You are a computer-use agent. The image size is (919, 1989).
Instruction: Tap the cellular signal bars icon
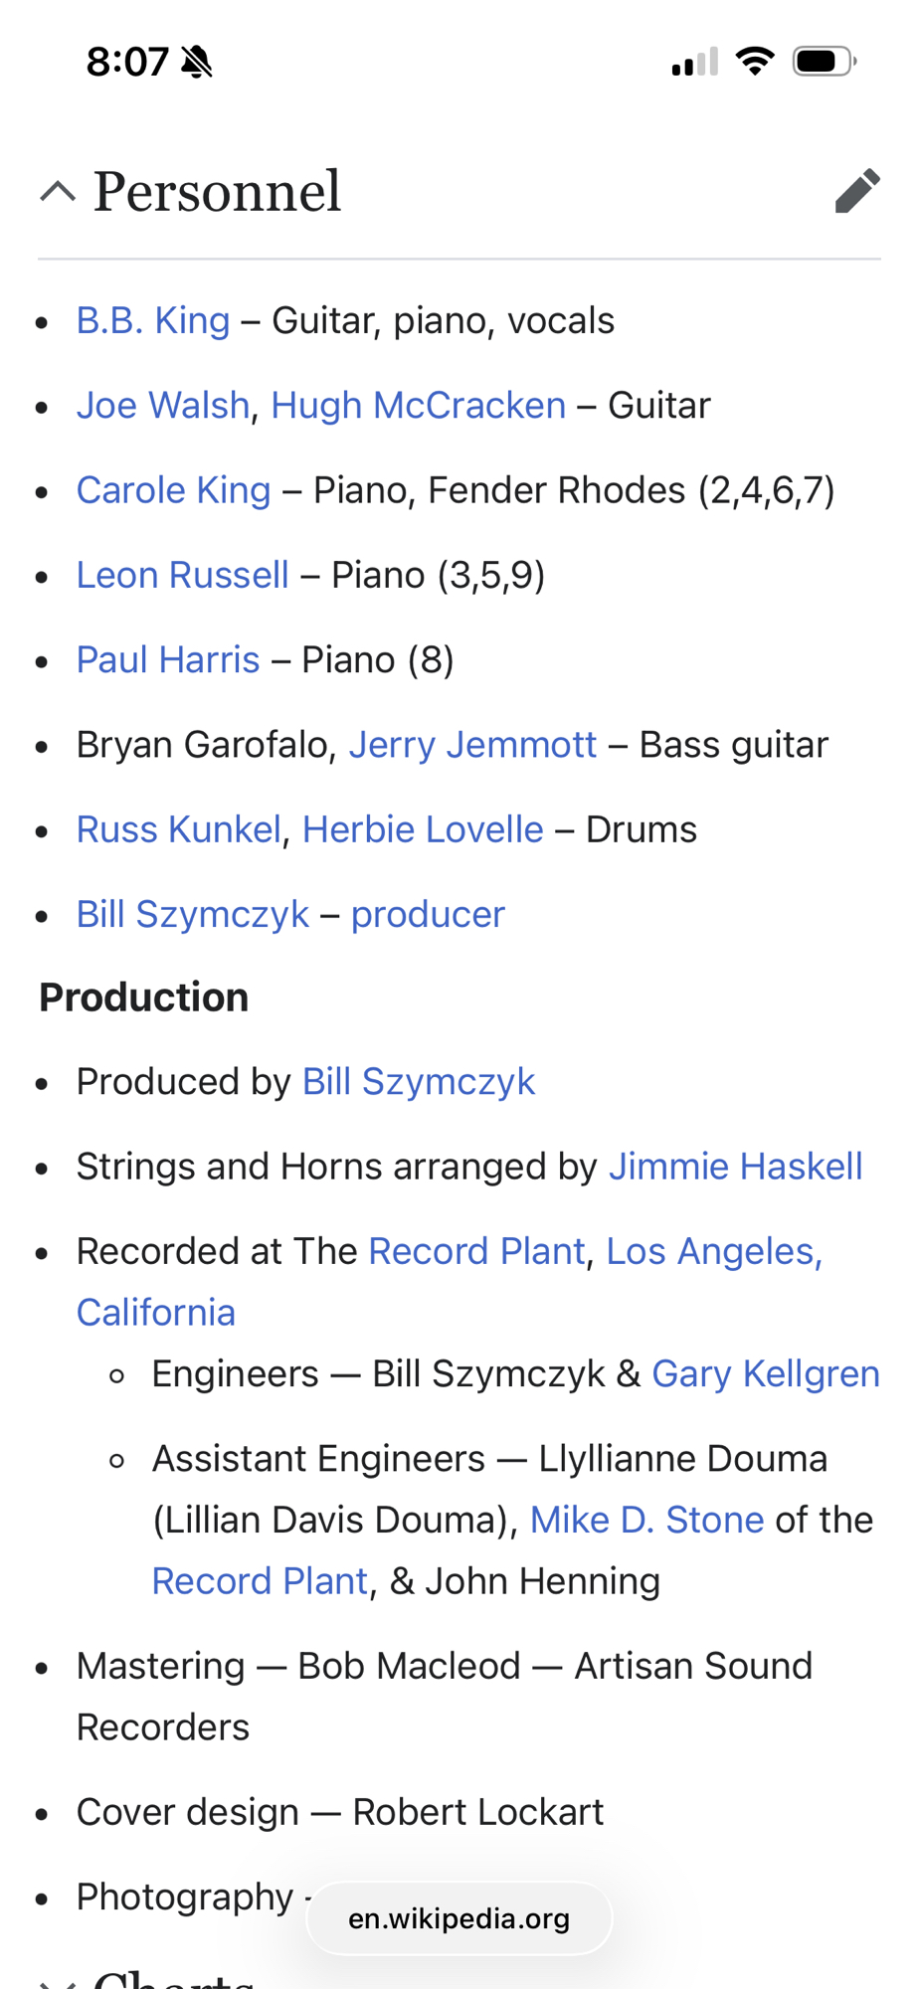694,63
